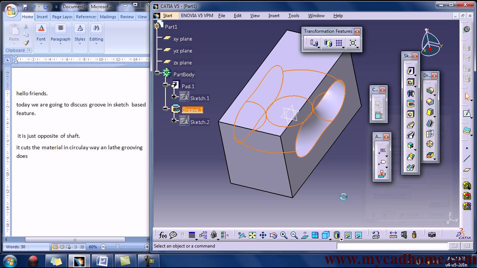Expand Sketch.1 tree node
The width and height of the screenshot is (477, 268).
[174, 97]
